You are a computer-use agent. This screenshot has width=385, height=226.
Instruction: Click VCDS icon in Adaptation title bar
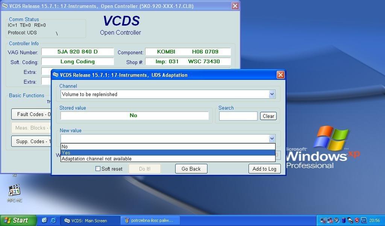coord(56,75)
